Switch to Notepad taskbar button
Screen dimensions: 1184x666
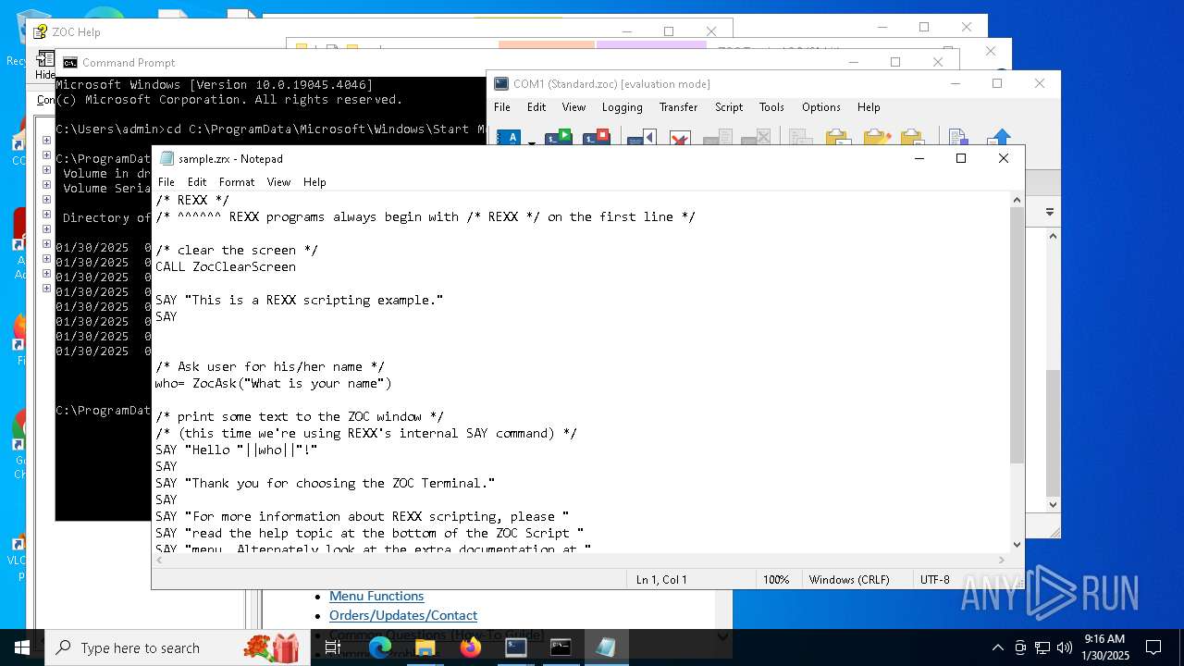point(606,647)
